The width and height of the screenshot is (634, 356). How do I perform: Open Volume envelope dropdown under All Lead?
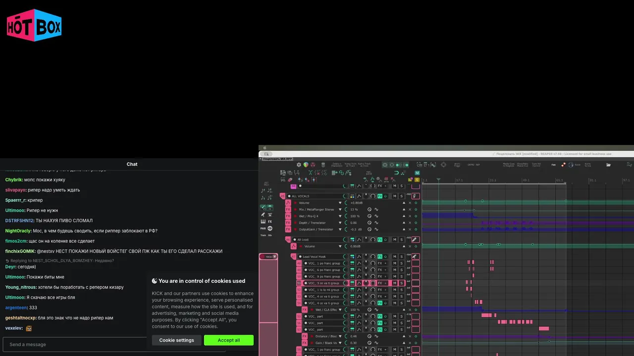(340, 246)
